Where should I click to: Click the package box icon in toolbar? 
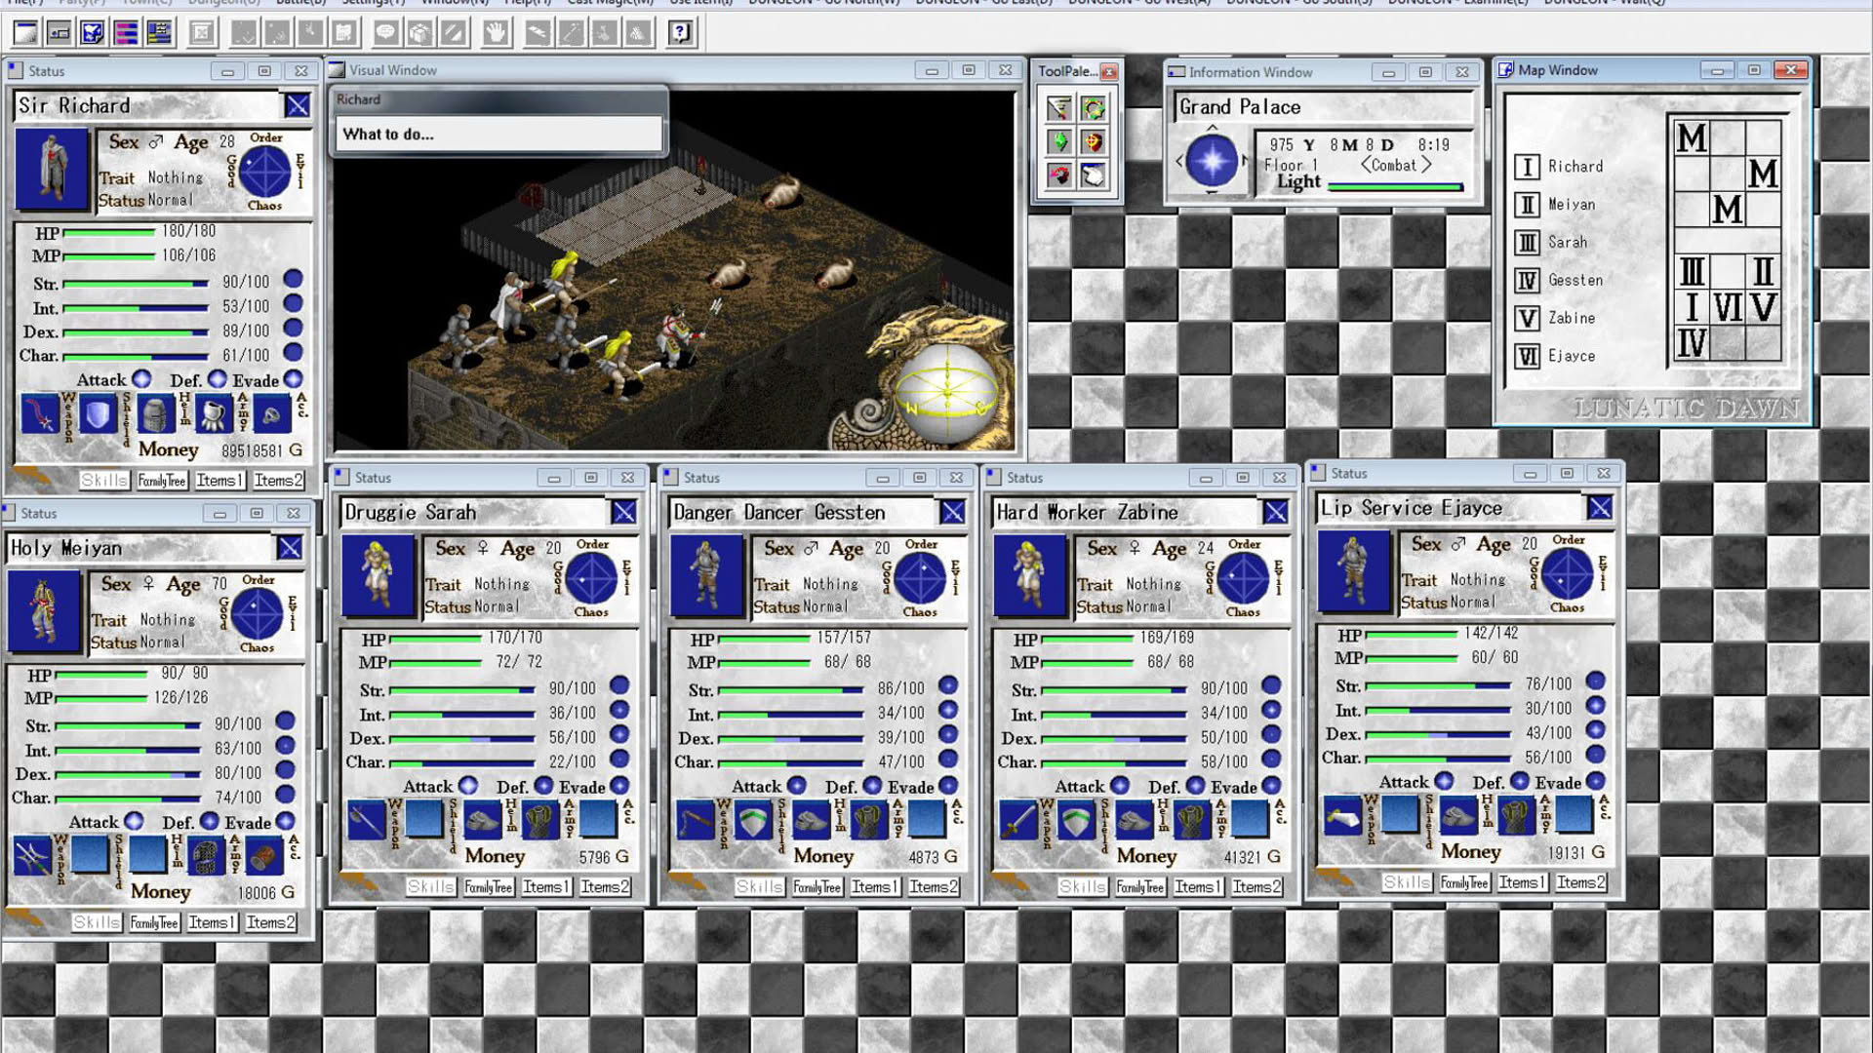pos(419,33)
